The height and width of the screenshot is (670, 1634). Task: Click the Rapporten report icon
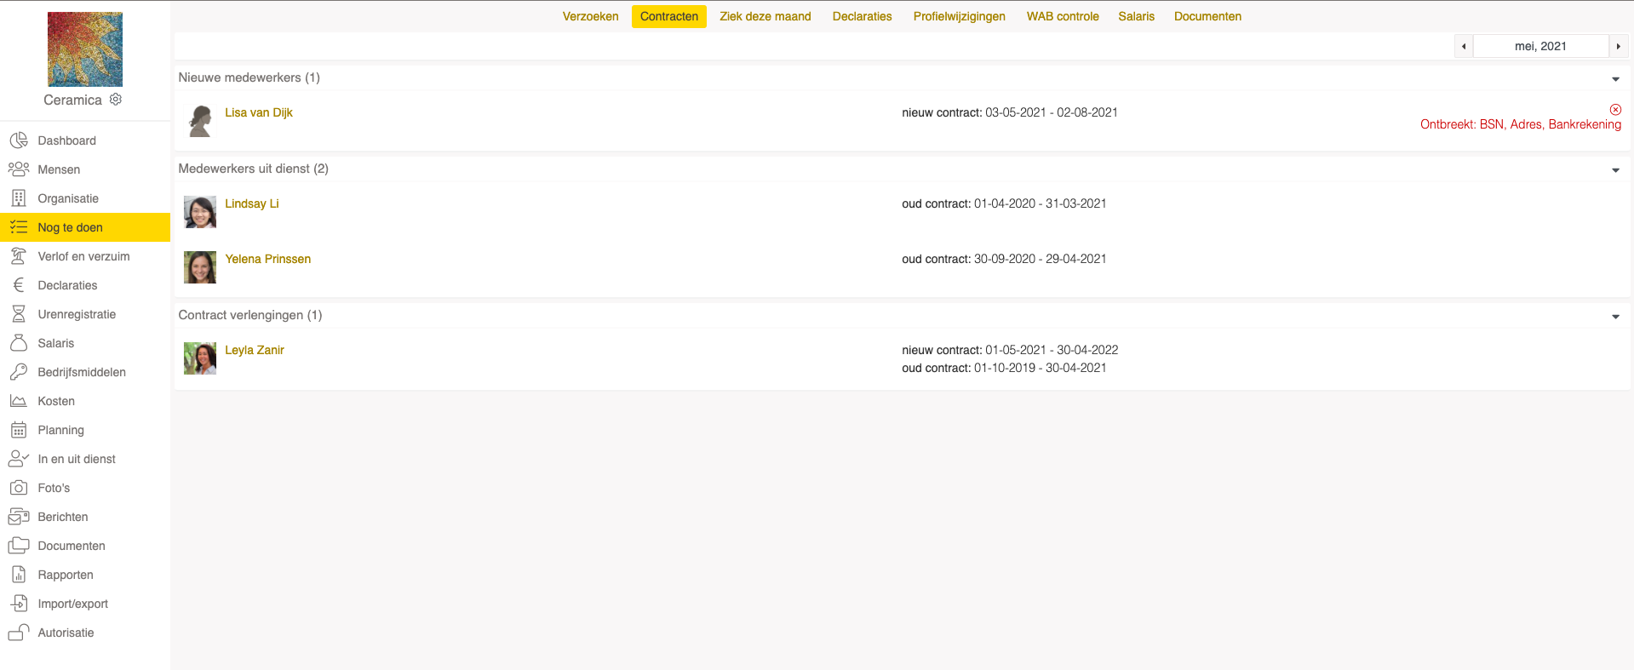tap(19, 575)
